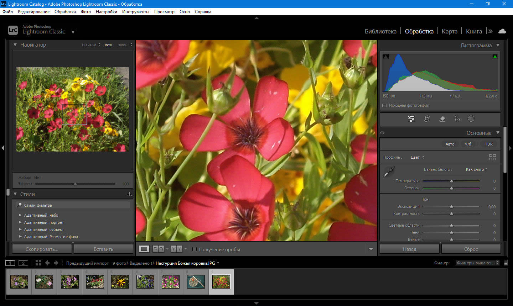Click the Экспозиция slider handle
Image resolution: width=513 pixels, height=306 pixels.
451,207
